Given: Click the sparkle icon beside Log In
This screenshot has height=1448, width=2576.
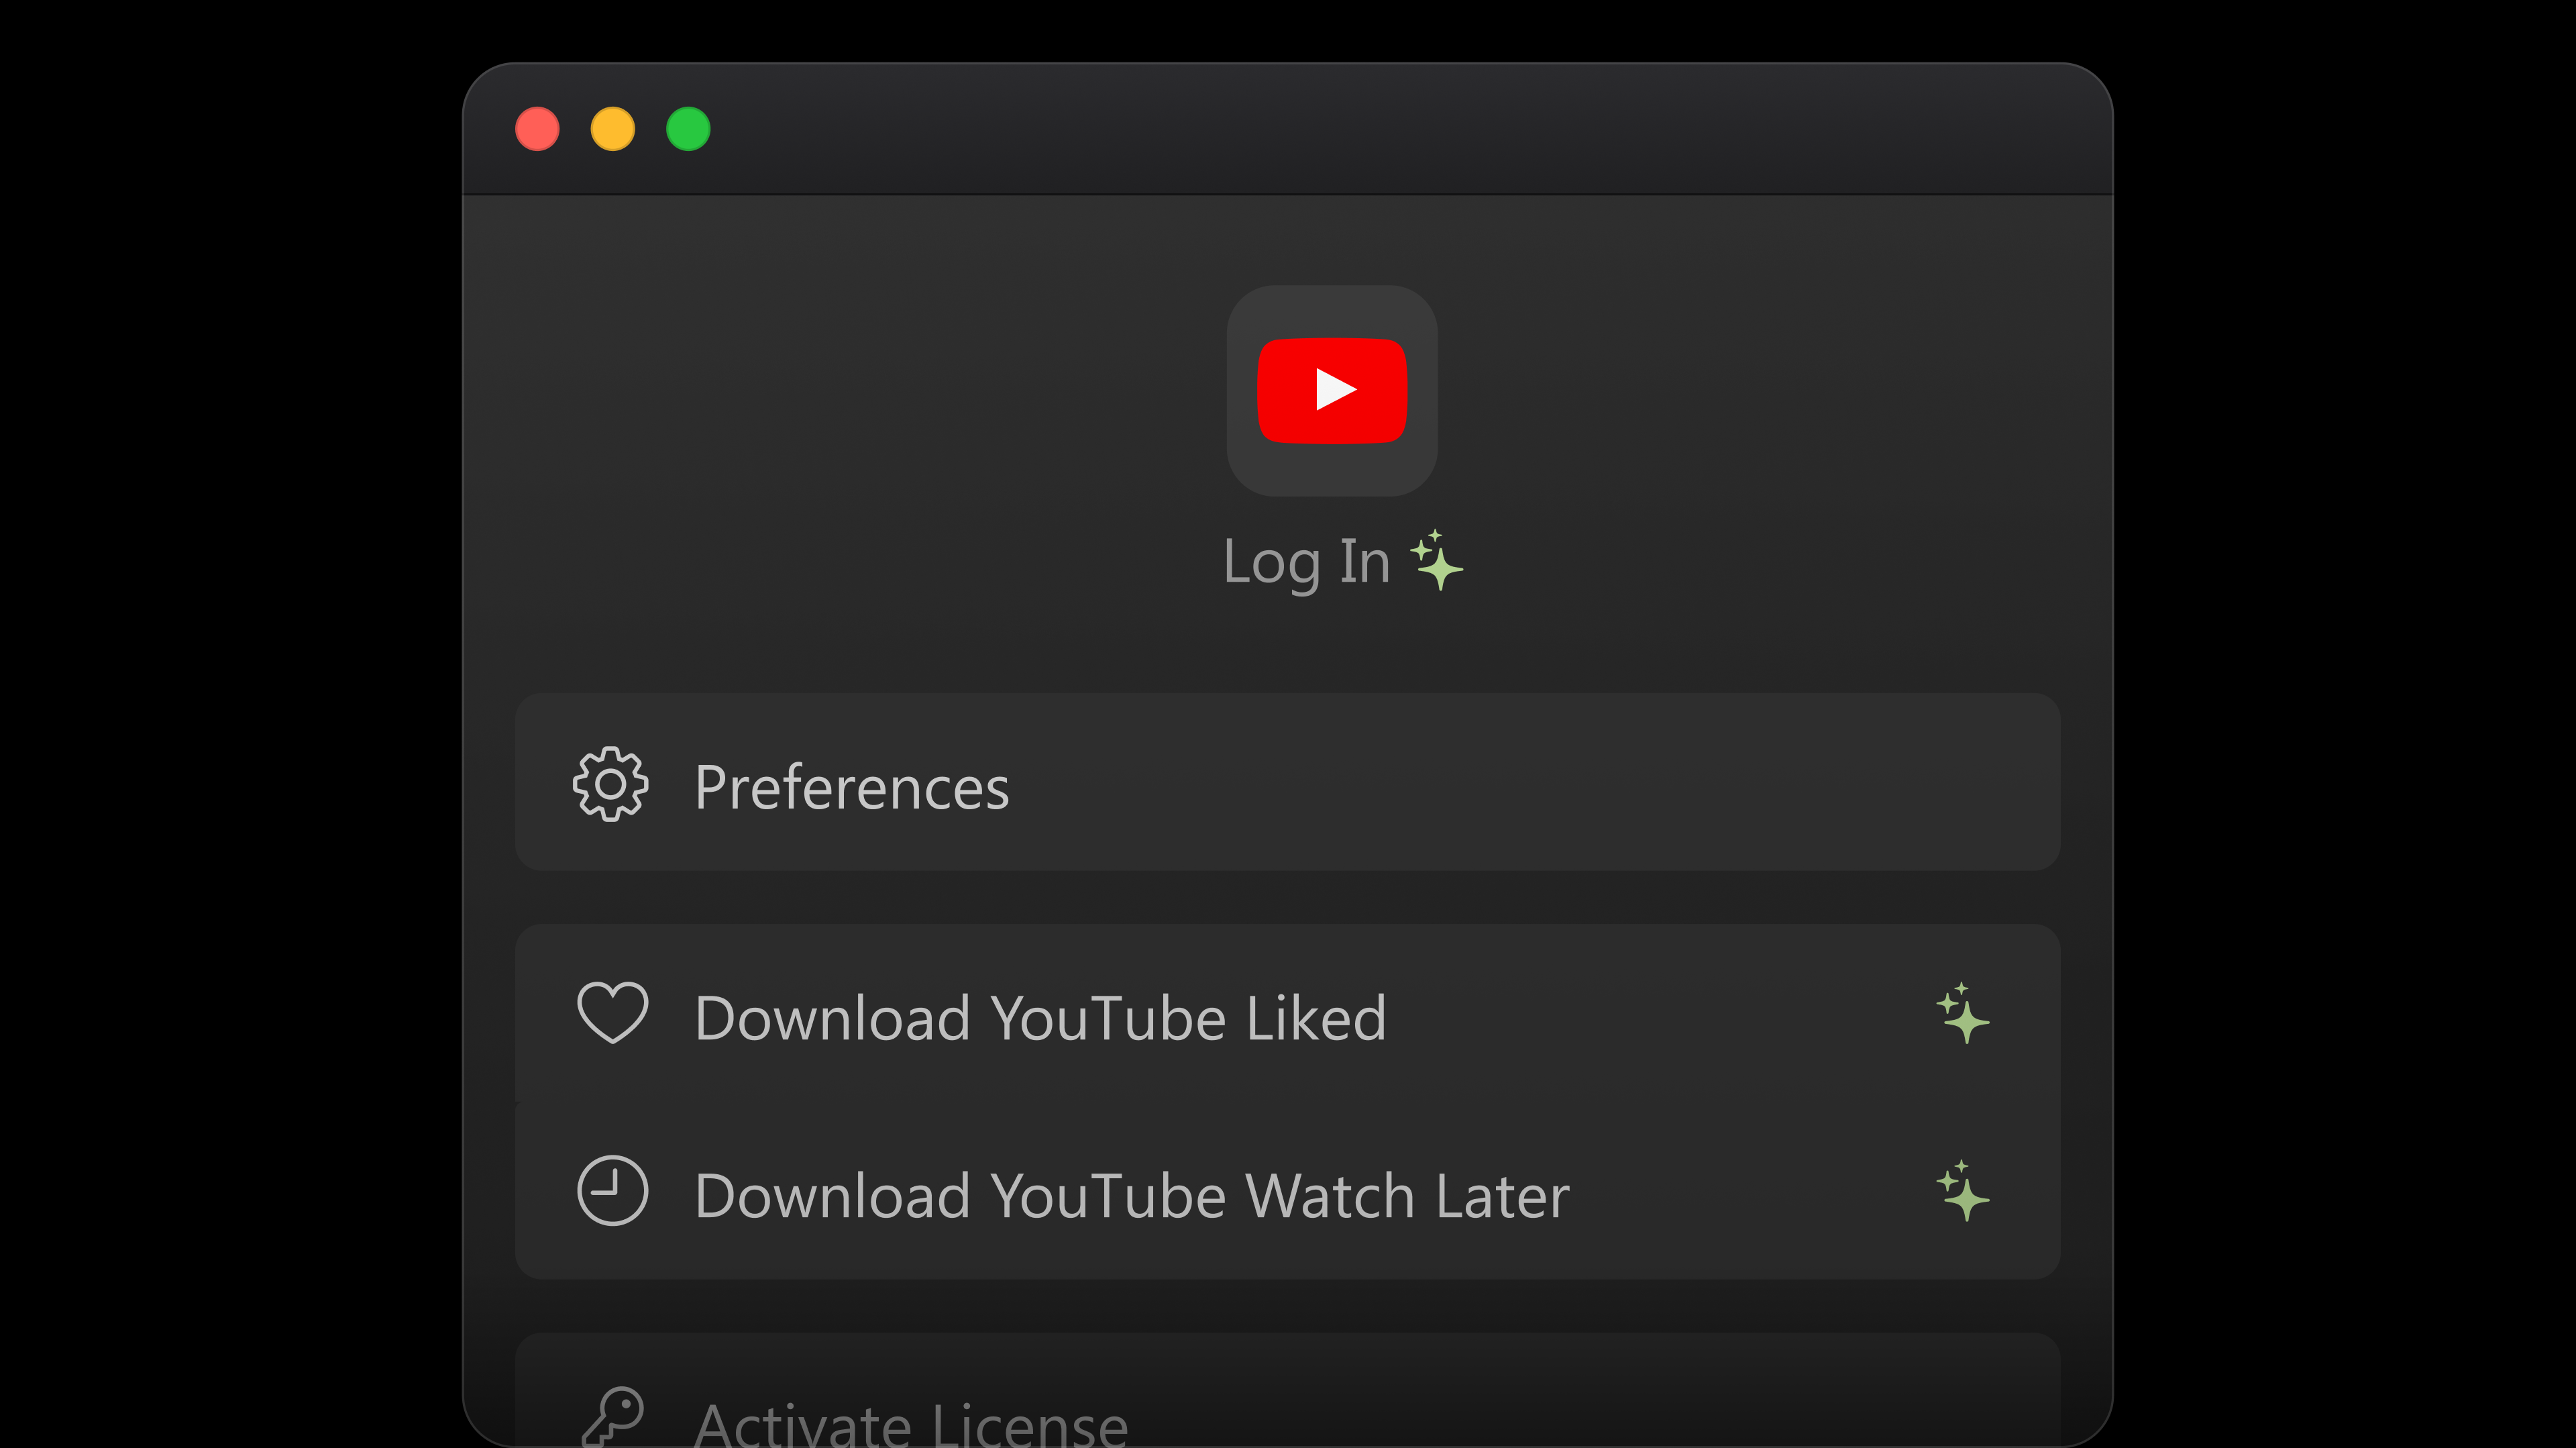Looking at the screenshot, I should pos(1437,560).
